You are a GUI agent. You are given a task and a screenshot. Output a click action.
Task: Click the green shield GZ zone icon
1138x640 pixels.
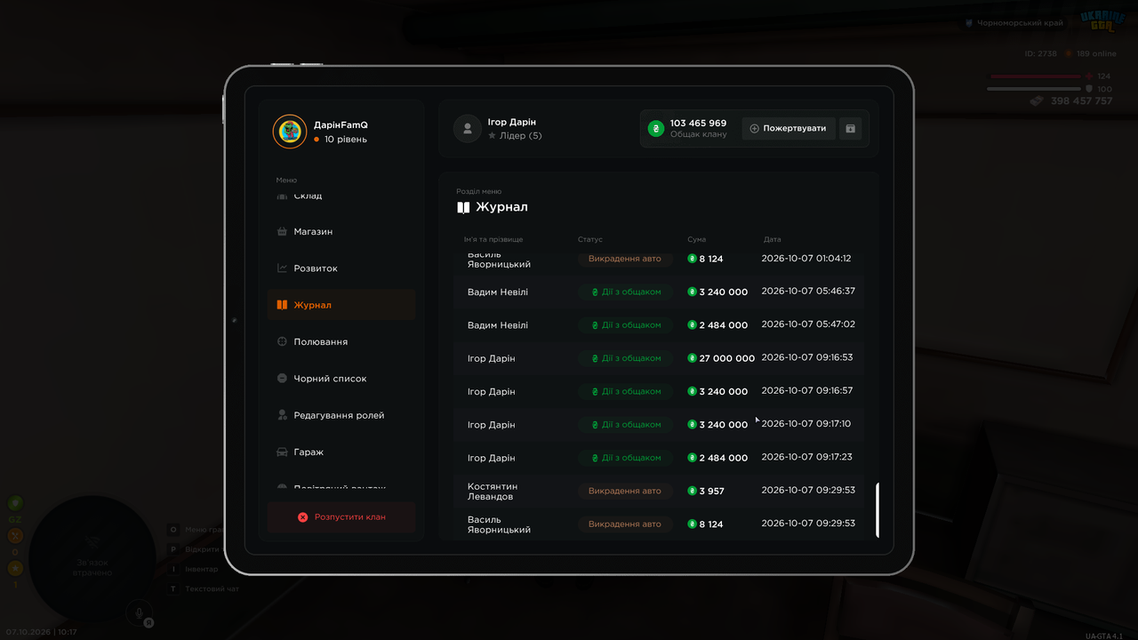(15, 503)
